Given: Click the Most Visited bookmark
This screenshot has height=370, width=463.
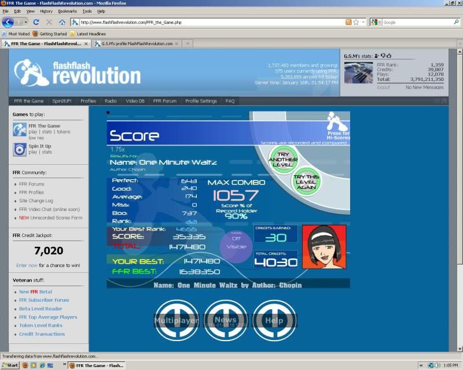Looking at the screenshot, I should pos(16,34).
